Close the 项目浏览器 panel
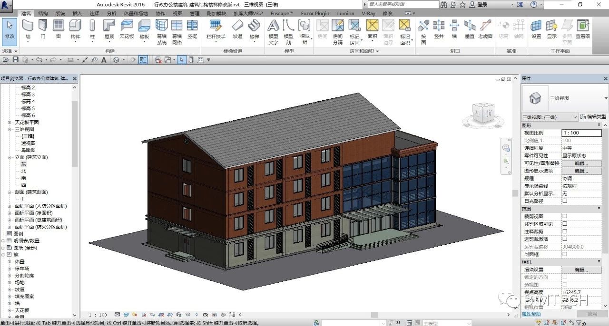 75,78
